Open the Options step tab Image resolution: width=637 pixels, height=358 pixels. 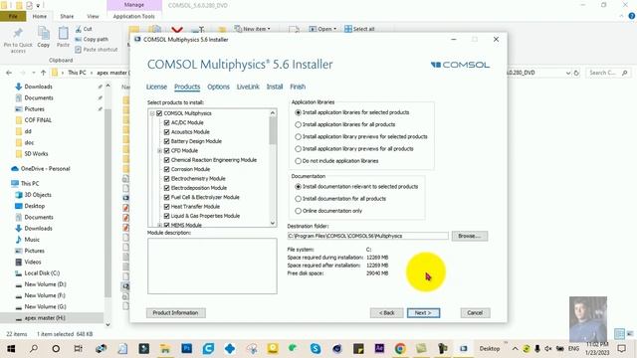click(218, 87)
